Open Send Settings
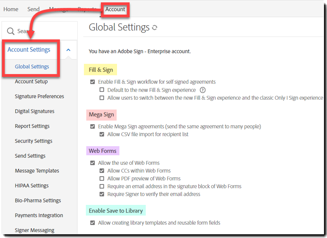Image resolution: width=327 pixels, height=238 pixels. [30, 156]
